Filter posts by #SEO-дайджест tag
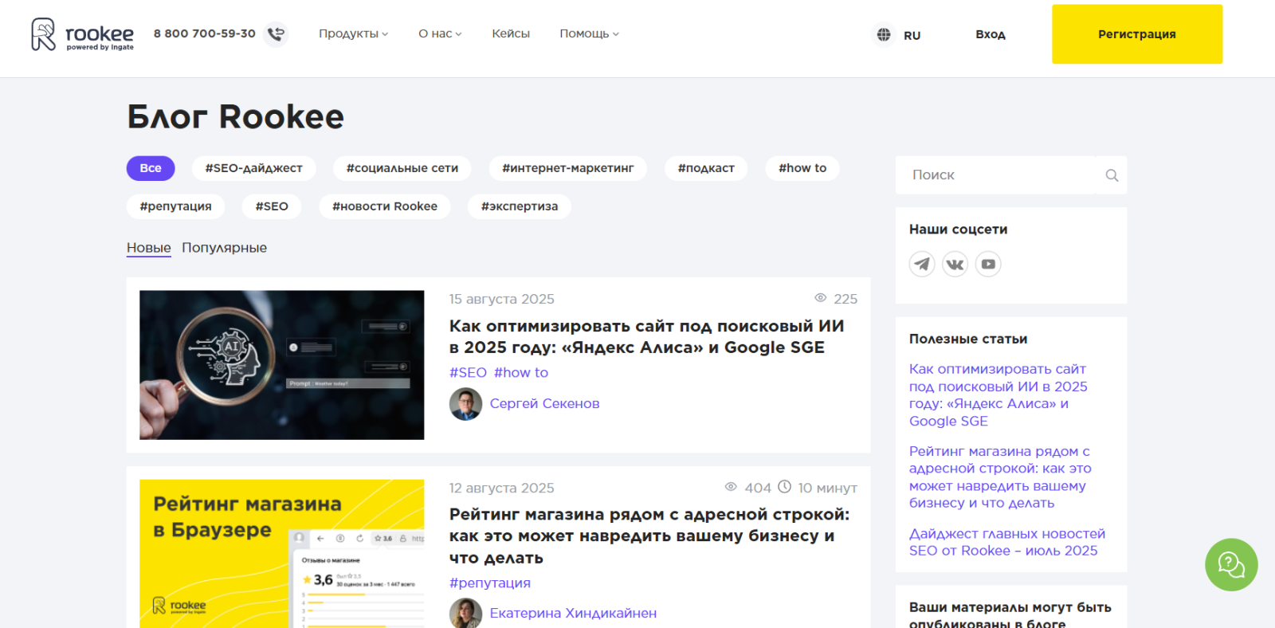The width and height of the screenshot is (1275, 628). [x=253, y=168]
